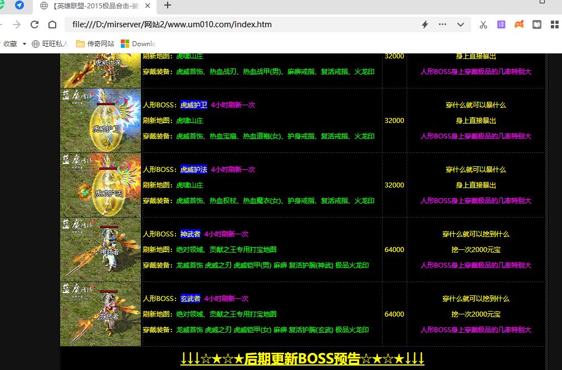Click the 绝对领域 map line in the 神武者 row
Viewport: 562px width, 370px height.
point(209,250)
